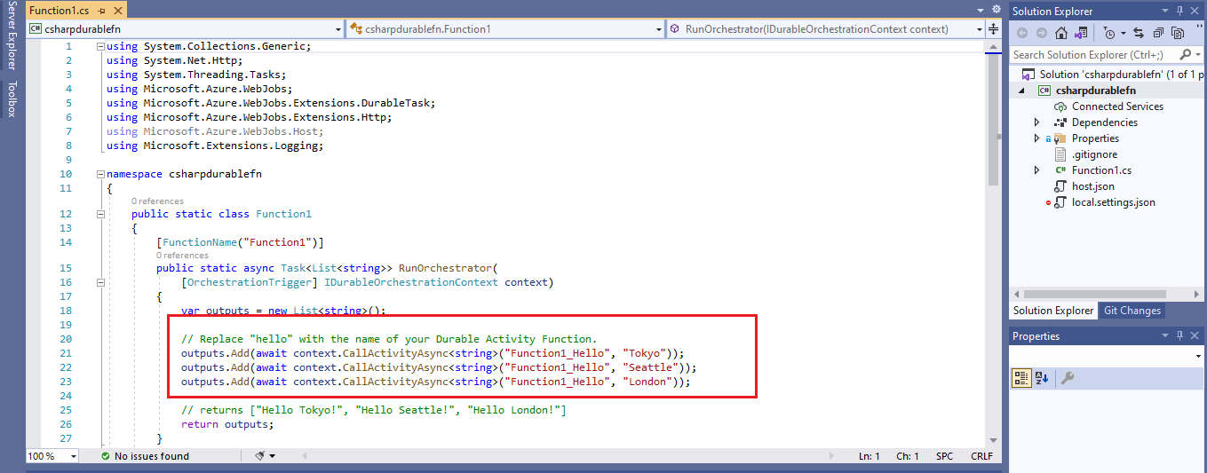Screen dimensions: 1207x473
Task: Click the Ln: 1 status indicator
Action: click(869, 456)
